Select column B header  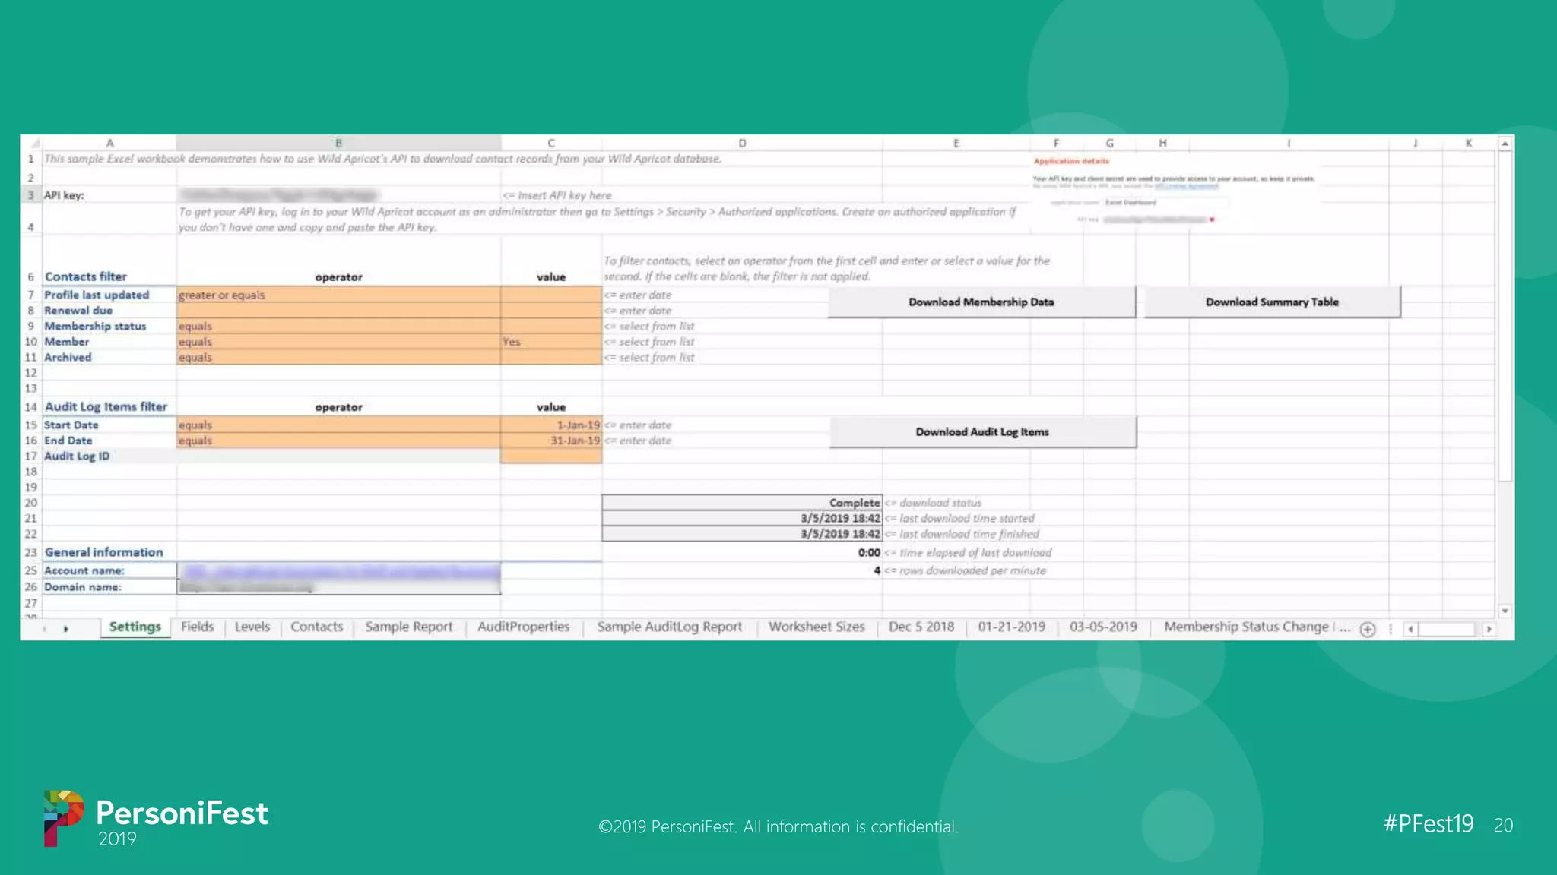[x=338, y=143]
